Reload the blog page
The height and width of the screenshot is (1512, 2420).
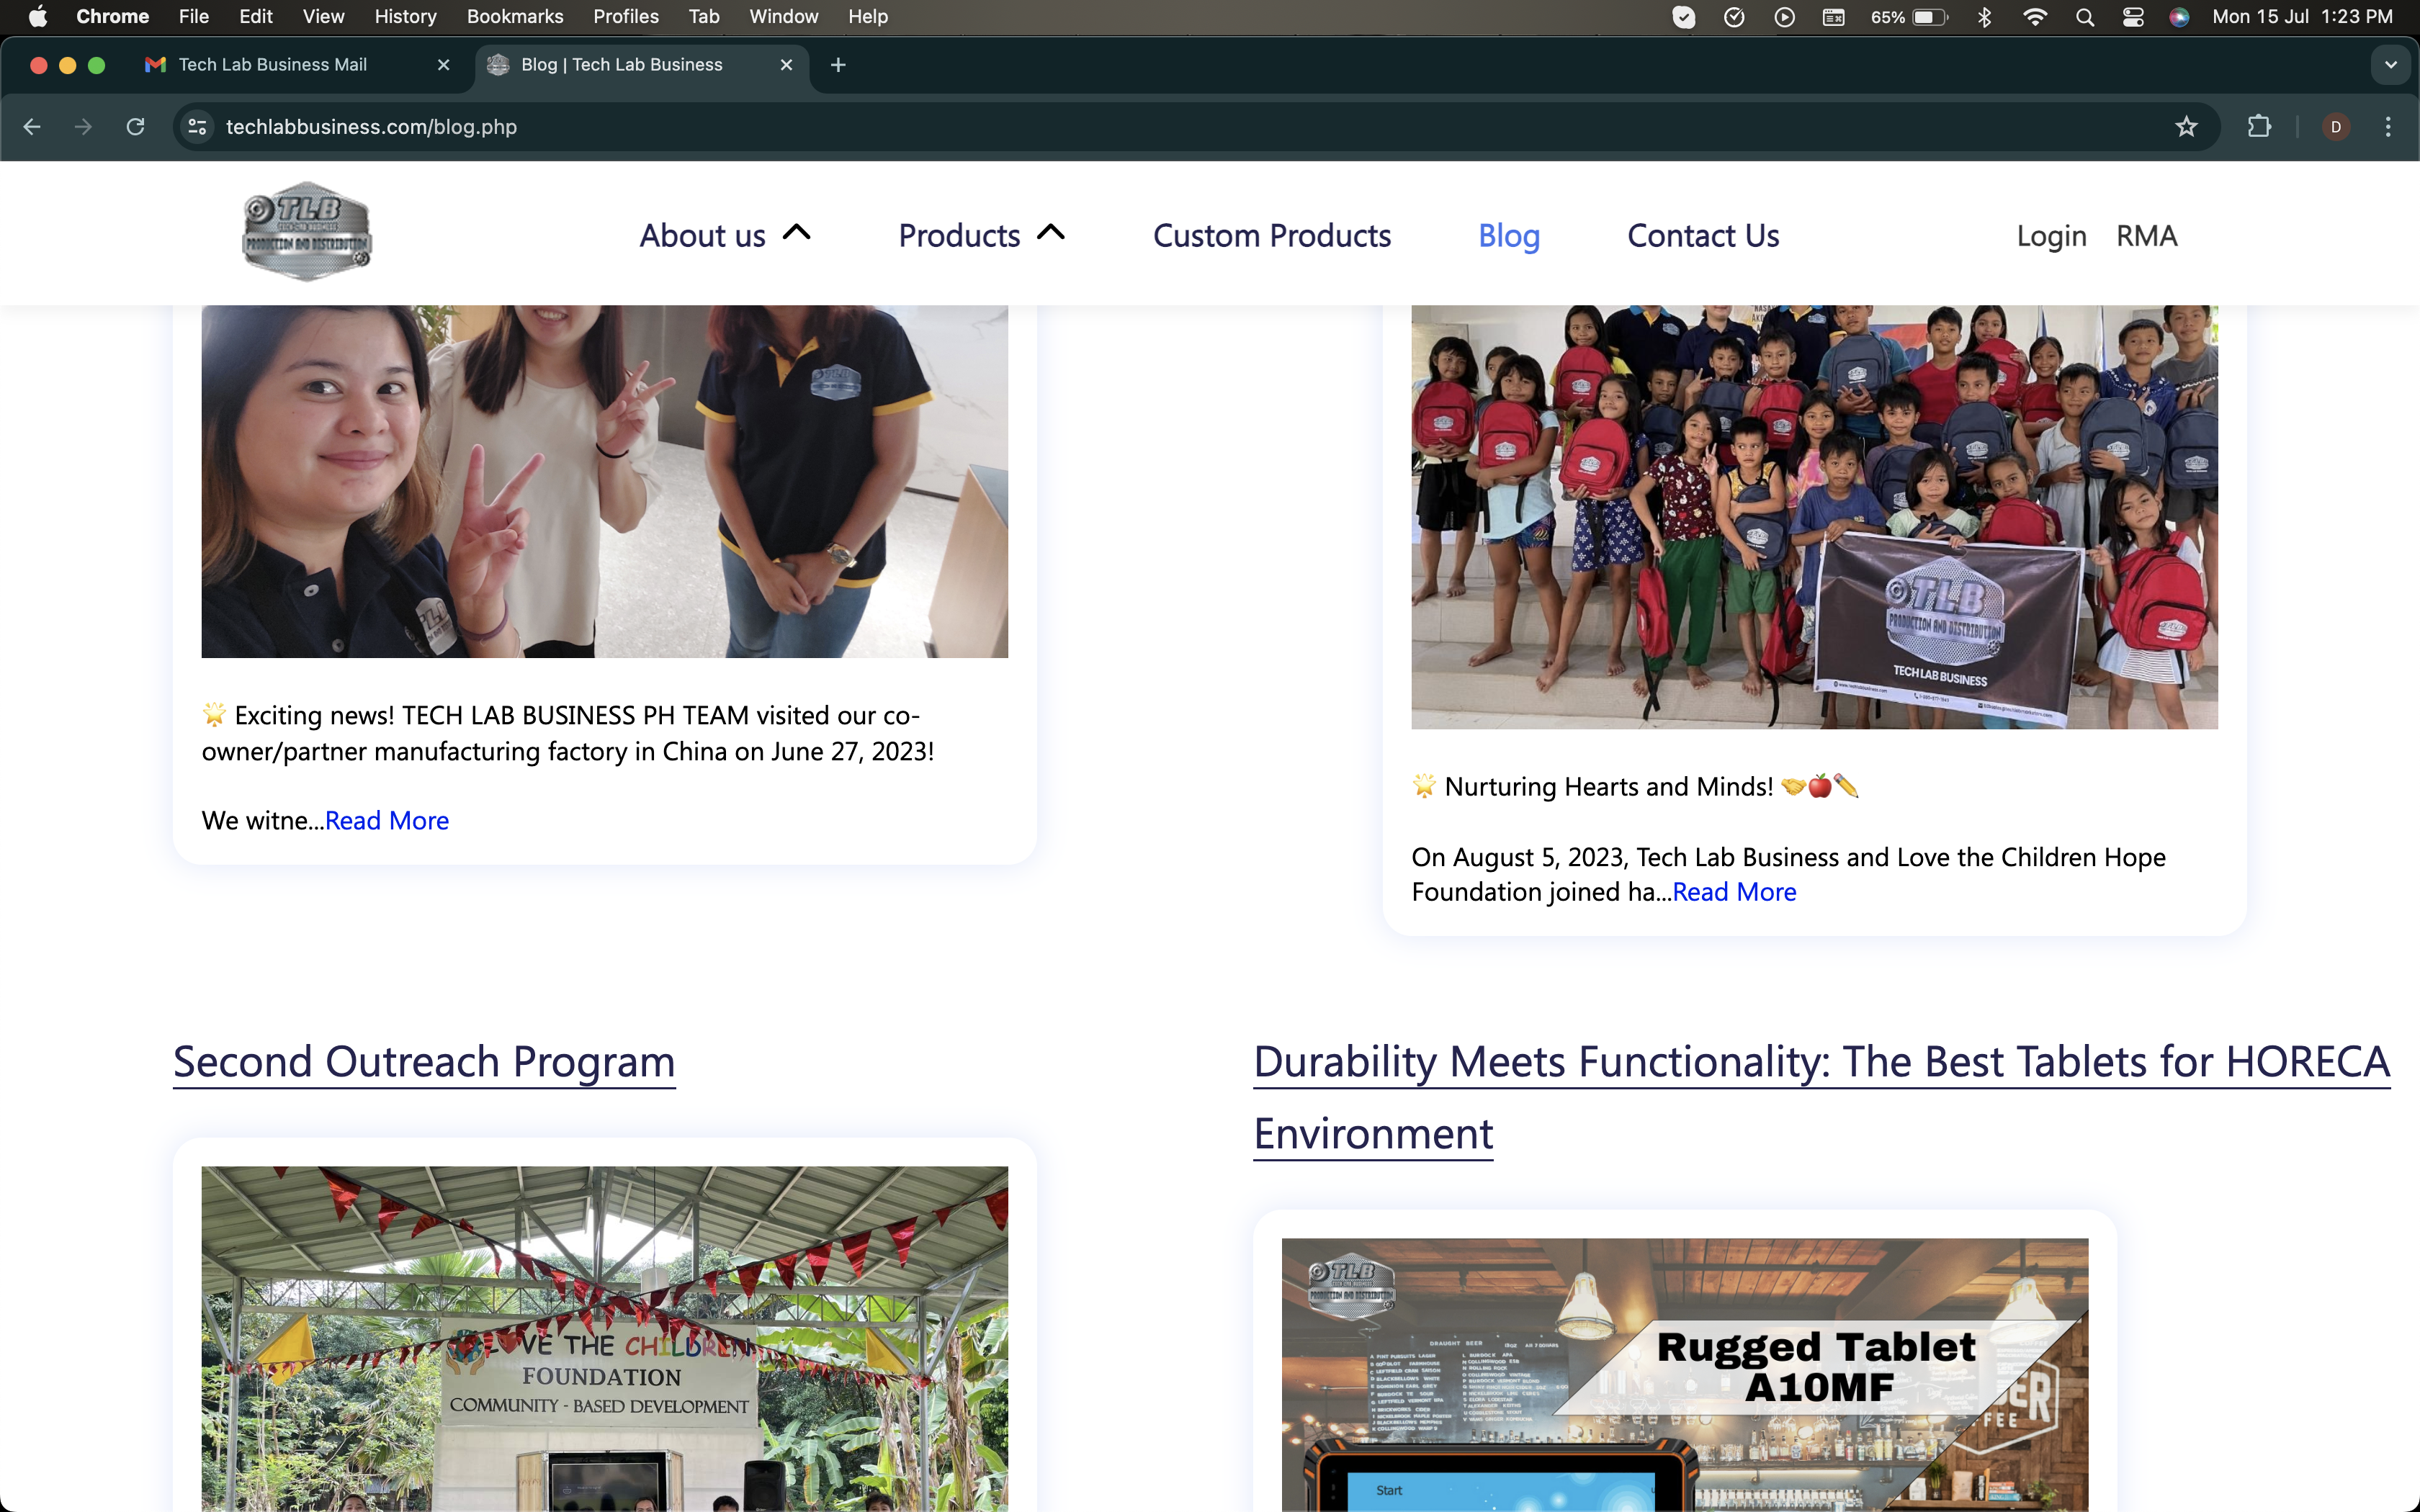135,127
